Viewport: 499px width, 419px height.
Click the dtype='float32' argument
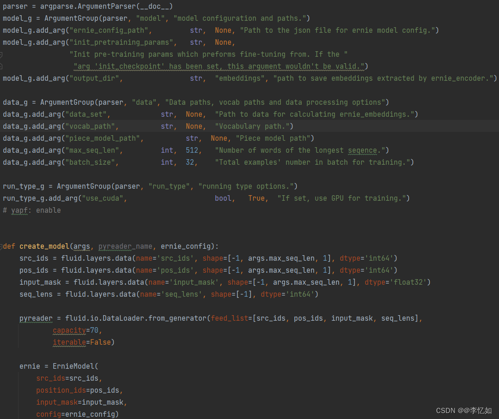pyautogui.click(x=396, y=282)
